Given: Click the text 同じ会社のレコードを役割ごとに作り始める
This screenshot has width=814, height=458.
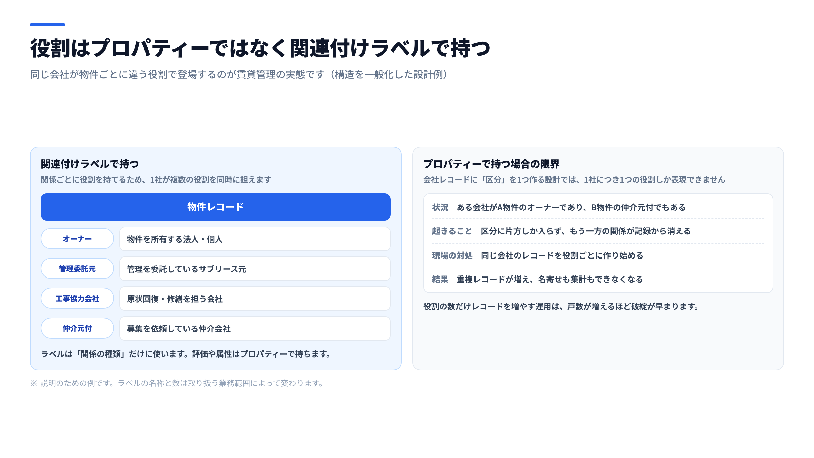Looking at the screenshot, I should coord(562,255).
